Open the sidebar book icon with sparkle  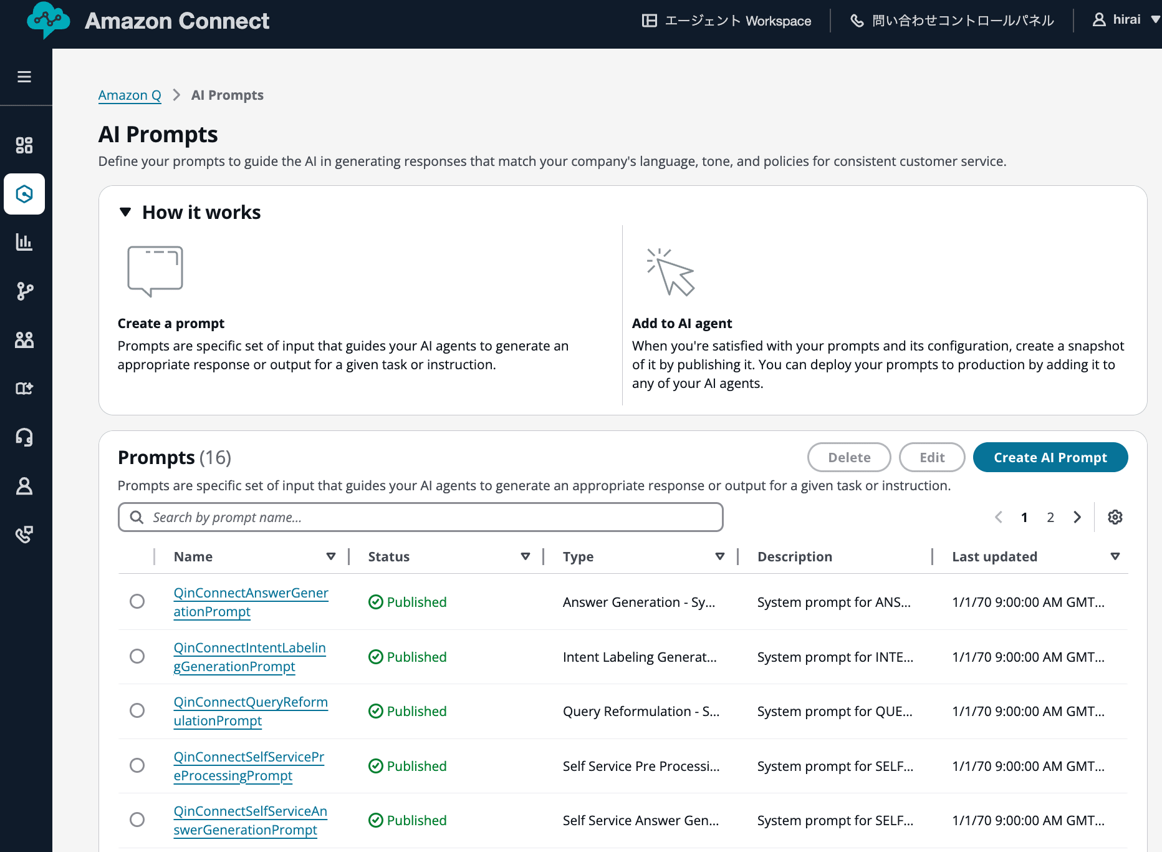click(24, 389)
